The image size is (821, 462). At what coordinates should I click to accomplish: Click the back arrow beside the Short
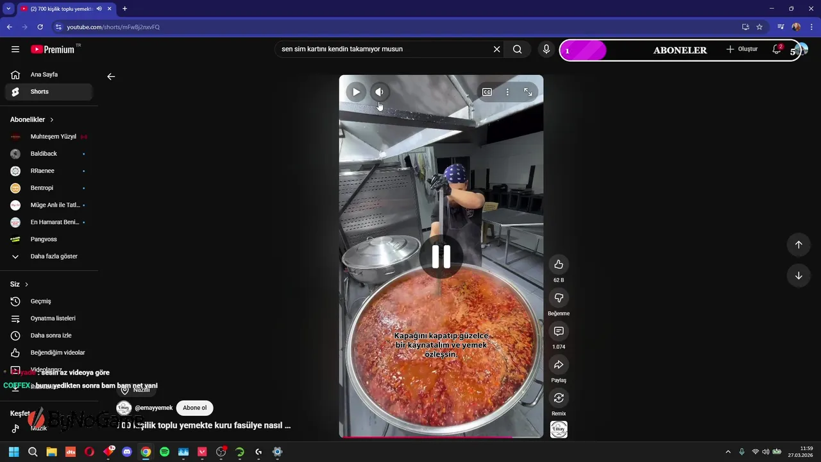pyautogui.click(x=111, y=76)
